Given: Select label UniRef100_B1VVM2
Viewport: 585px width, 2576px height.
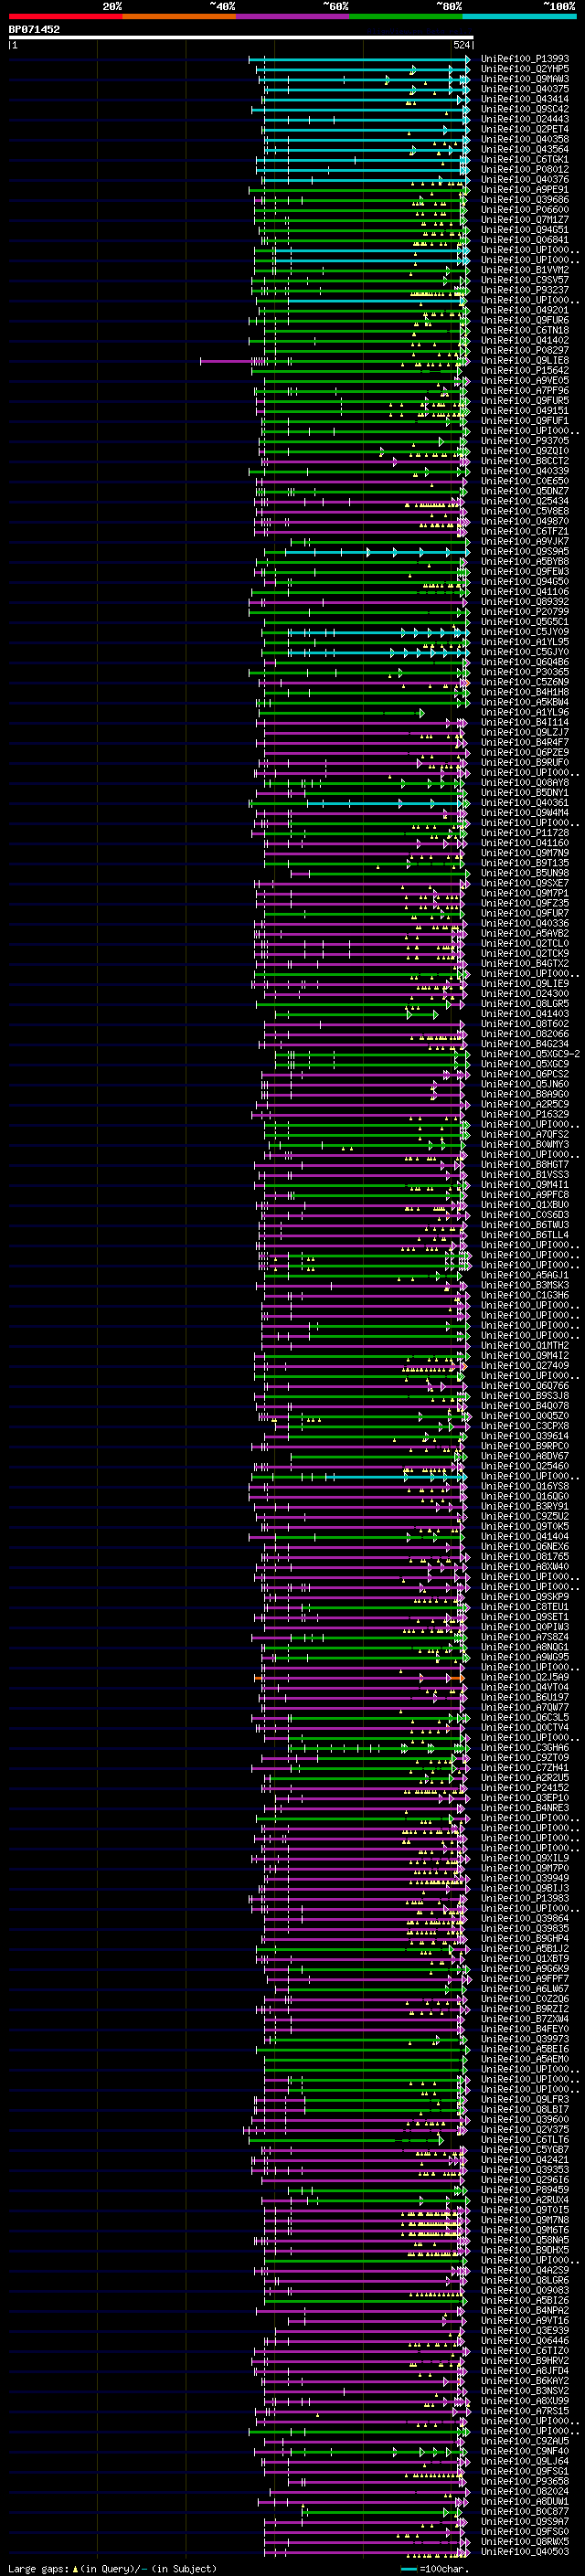Looking at the screenshot, I should pos(525,270).
